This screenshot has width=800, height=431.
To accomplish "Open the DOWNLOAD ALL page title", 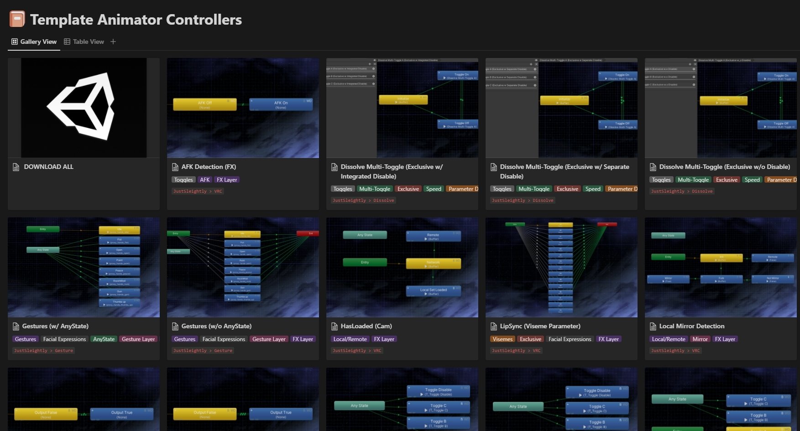I will (x=48, y=167).
